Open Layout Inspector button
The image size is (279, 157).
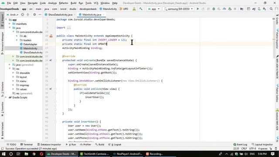(x=262, y=144)
